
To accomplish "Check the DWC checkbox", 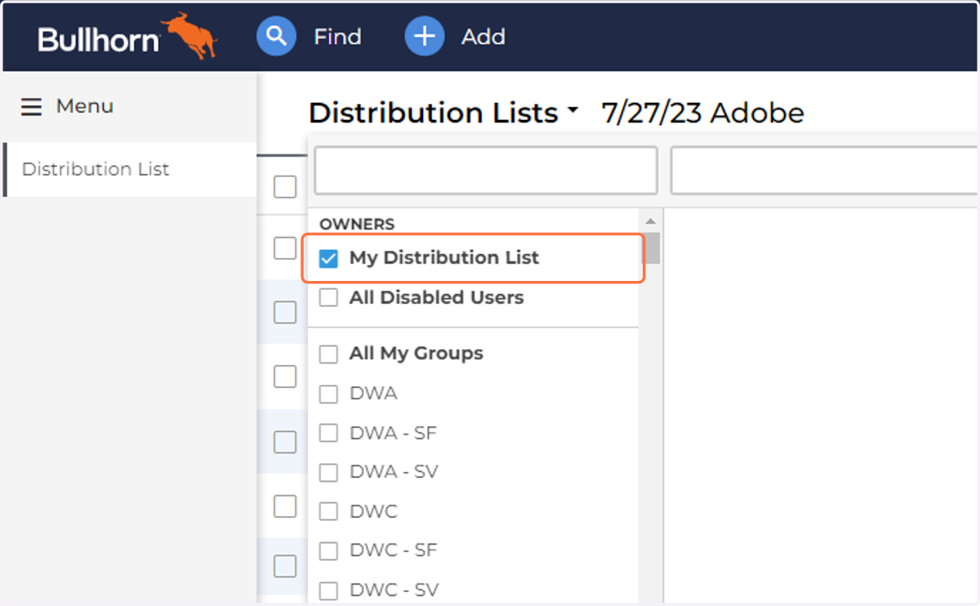I will pos(328,512).
